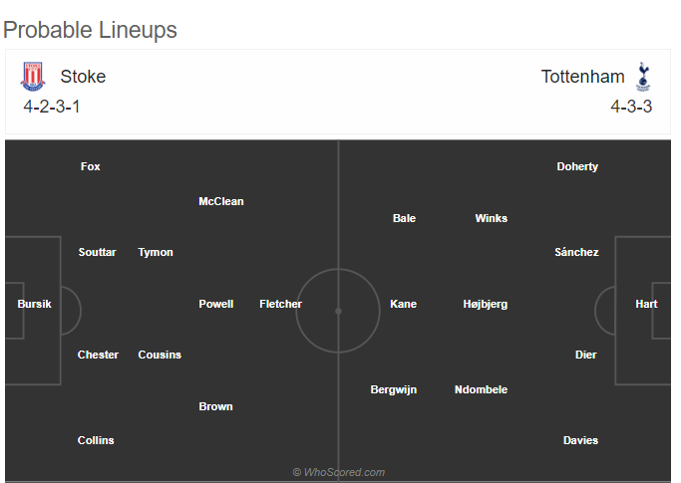This screenshot has height=483, width=681.
Task: Click defender Souttar's name
Action: (x=98, y=252)
